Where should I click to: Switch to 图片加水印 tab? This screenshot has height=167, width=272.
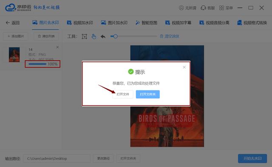[114, 22]
